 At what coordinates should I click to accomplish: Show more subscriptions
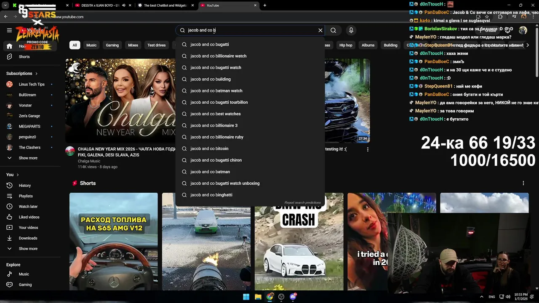click(x=30, y=158)
